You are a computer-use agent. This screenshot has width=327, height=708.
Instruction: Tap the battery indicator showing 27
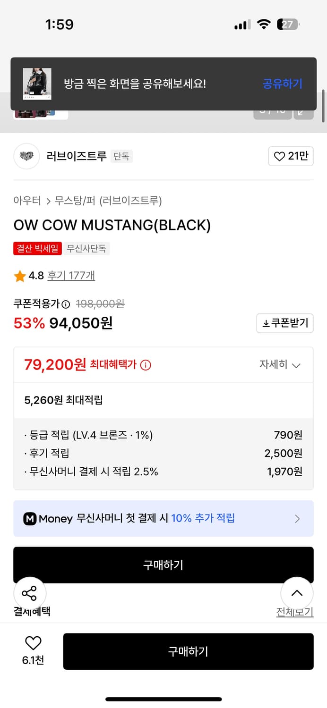coord(287,24)
